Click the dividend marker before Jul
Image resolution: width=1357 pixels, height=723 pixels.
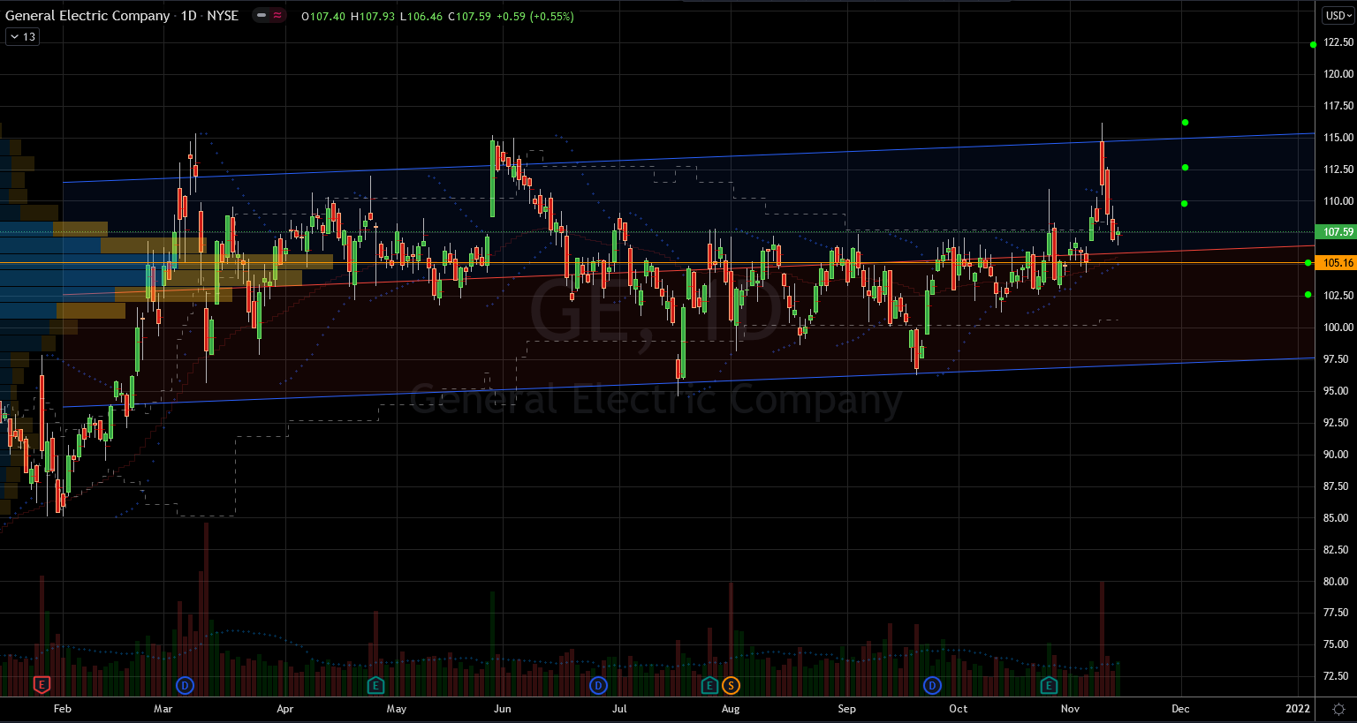[x=598, y=685]
